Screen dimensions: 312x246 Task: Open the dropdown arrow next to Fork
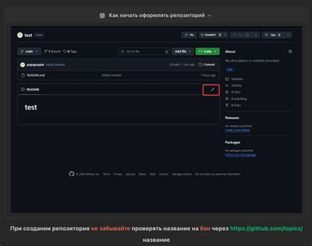256,35
